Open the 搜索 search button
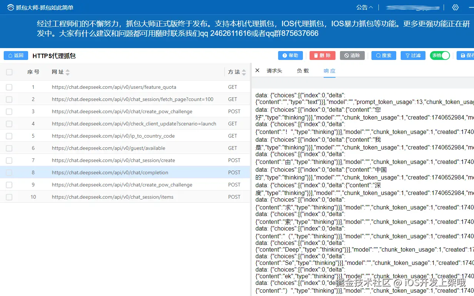 (x=384, y=55)
